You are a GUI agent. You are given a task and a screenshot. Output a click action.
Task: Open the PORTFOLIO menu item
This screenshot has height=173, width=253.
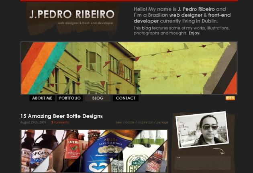[x=70, y=98]
